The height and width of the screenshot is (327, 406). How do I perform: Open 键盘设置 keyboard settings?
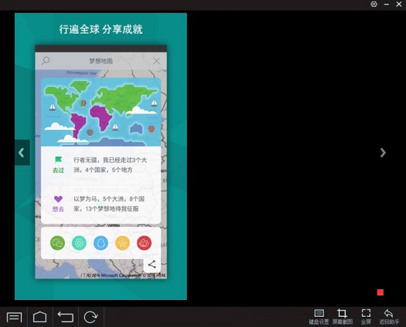point(319,316)
